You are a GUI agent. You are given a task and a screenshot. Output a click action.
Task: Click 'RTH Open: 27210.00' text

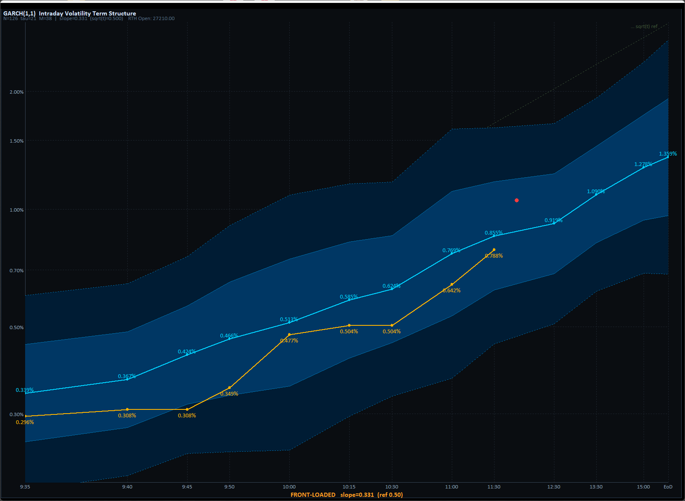(152, 18)
